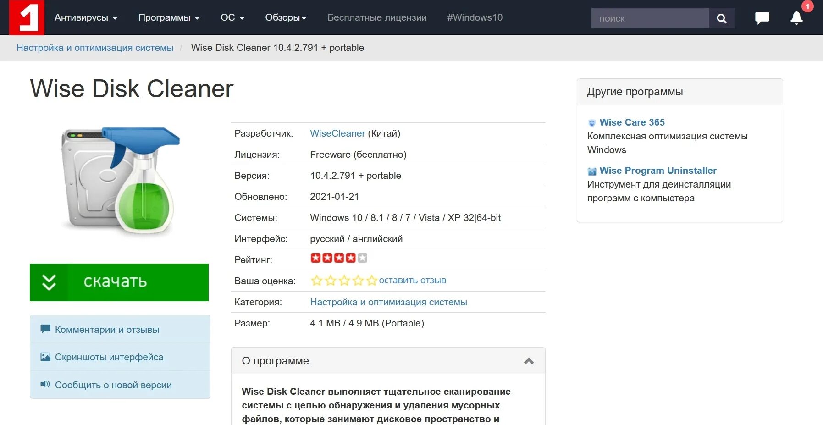Open Бесплатные лицензии menu item
Image resolution: width=823 pixels, height=425 pixels.
click(x=377, y=17)
